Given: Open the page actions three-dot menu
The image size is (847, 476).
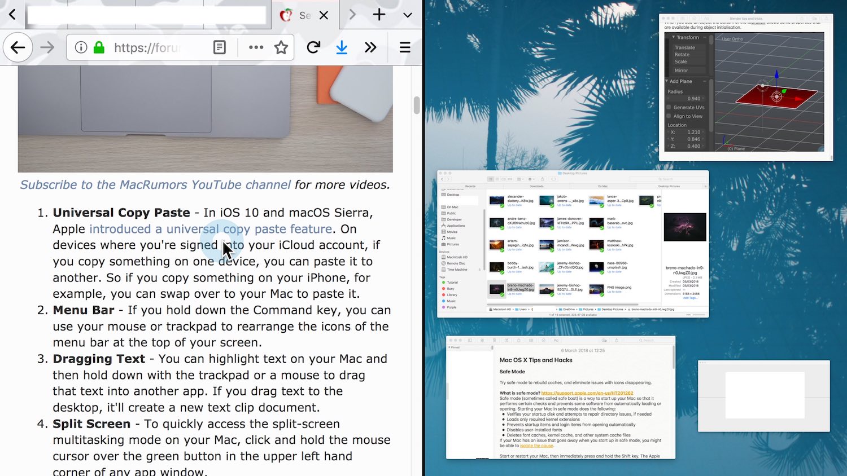Looking at the screenshot, I should (x=256, y=47).
